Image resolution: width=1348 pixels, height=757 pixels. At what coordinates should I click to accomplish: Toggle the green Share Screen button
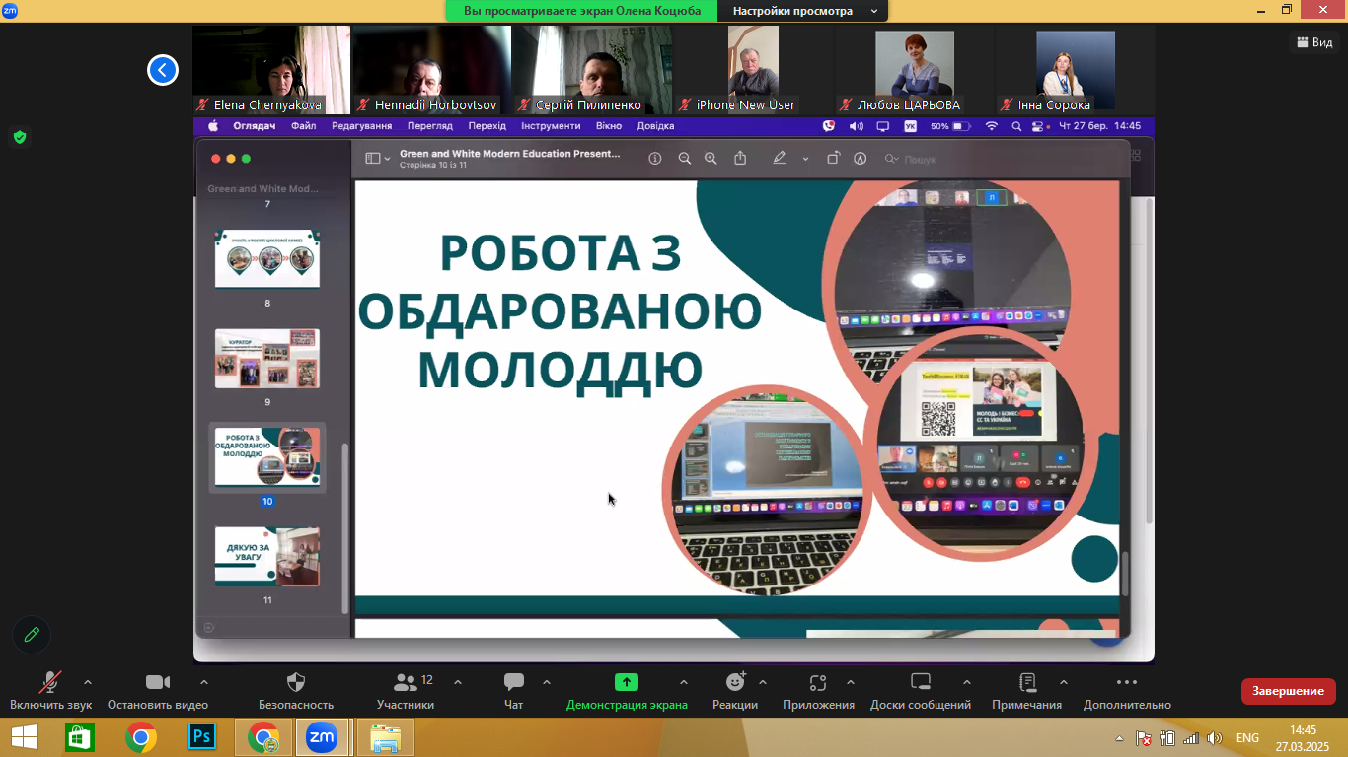pyautogui.click(x=626, y=683)
